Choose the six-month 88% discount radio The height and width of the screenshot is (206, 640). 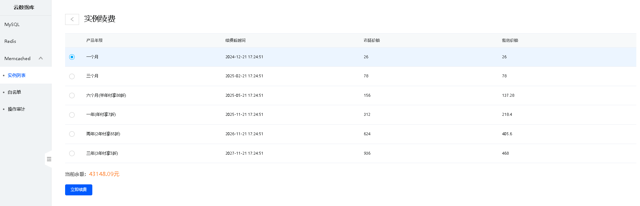[x=72, y=95]
